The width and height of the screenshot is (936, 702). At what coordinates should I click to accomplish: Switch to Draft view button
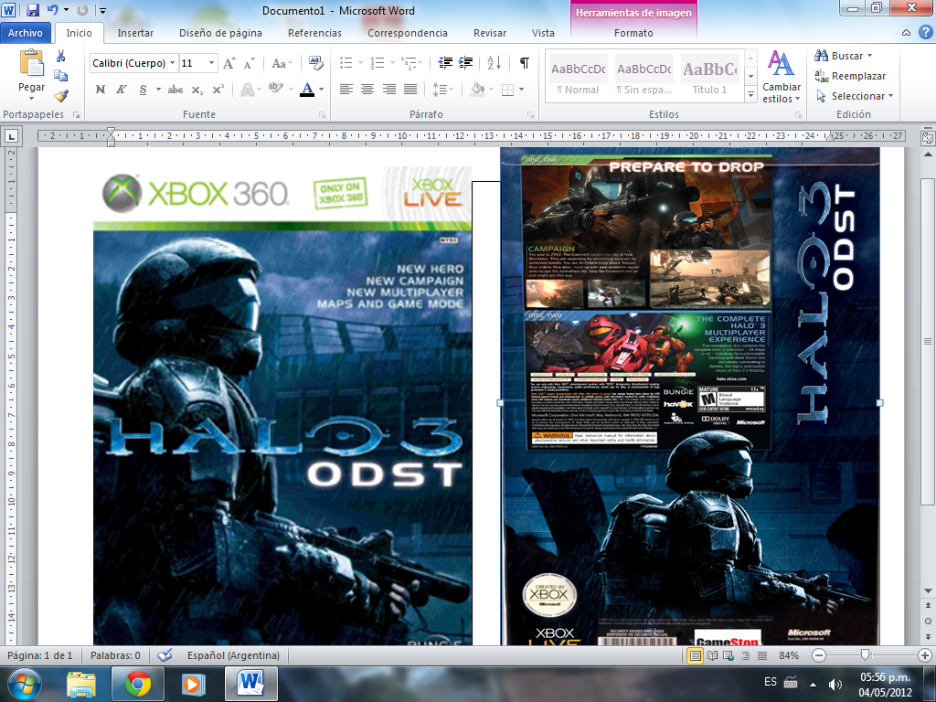[762, 655]
